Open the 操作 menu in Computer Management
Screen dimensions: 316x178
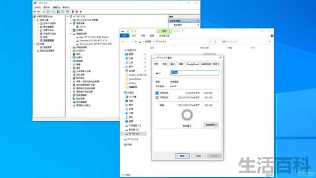coord(46,7)
